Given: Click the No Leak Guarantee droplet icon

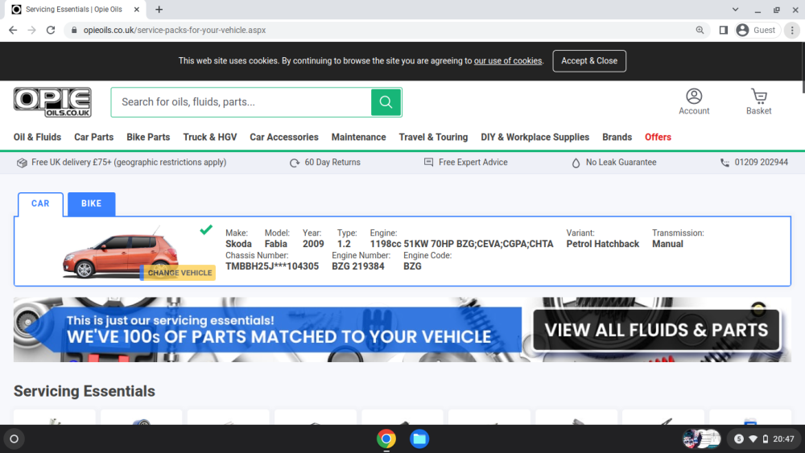Looking at the screenshot, I should (x=576, y=163).
